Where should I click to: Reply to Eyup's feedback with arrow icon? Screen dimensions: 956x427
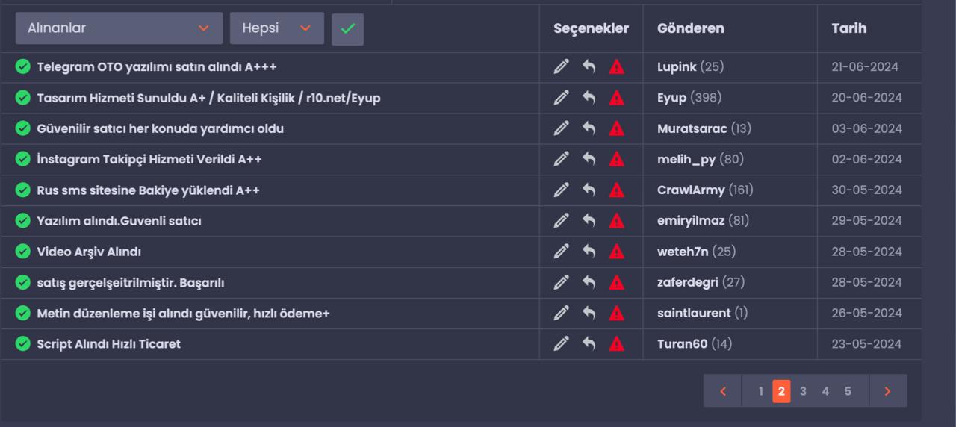[x=589, y=98]
